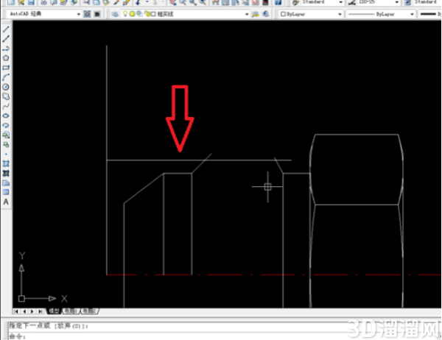Go to previous layout tab arrow

(24, 311)
